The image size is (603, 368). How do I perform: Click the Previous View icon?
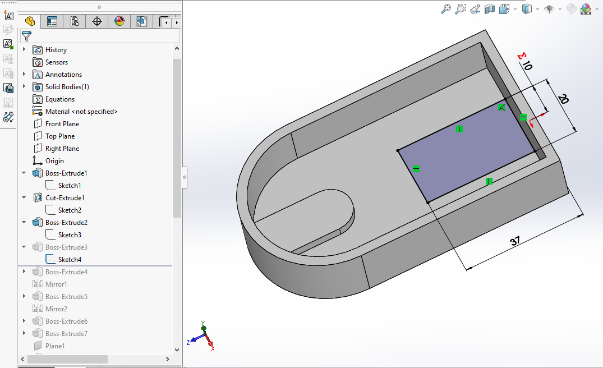tap(475, 9)
